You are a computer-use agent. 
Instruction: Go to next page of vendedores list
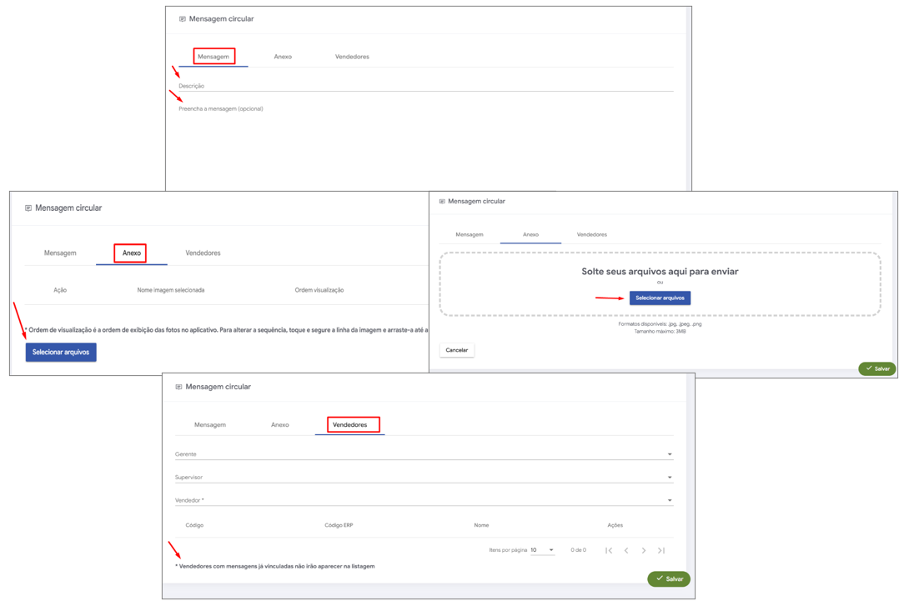point(644,551)
